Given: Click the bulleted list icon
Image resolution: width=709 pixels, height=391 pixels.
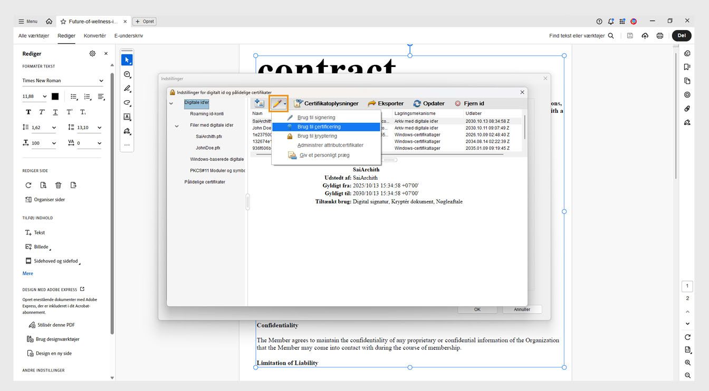Looking at the screenshot, I should 74,96.
